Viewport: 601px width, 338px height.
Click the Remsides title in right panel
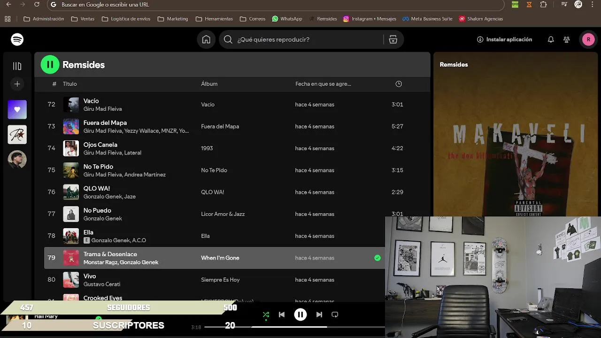[x=454, y=65]
